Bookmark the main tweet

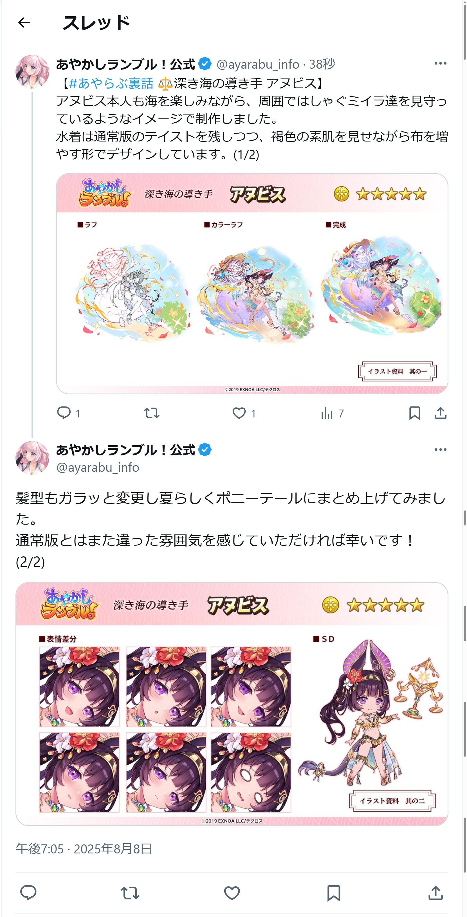(334, 893)
